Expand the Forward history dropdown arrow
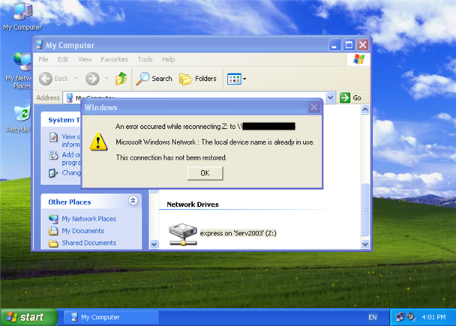 [106, 79]
